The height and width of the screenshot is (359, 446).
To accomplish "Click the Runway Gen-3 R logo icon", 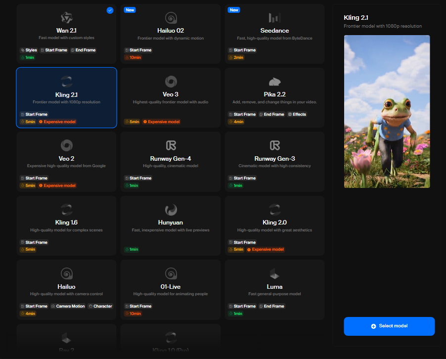I will click(x=275, y=145).
